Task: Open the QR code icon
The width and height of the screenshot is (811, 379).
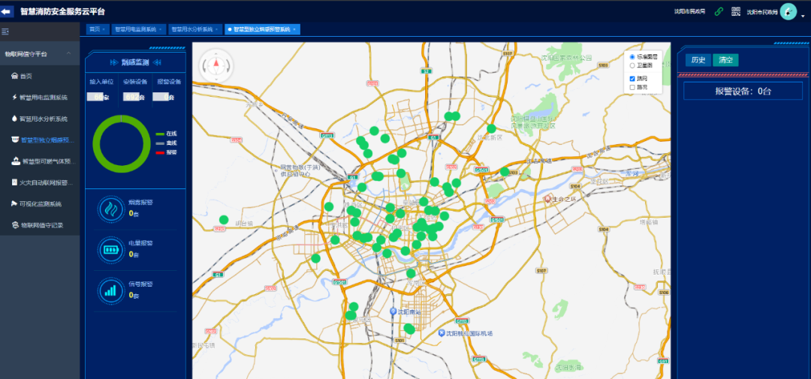Action: click(x=736, y=12)
